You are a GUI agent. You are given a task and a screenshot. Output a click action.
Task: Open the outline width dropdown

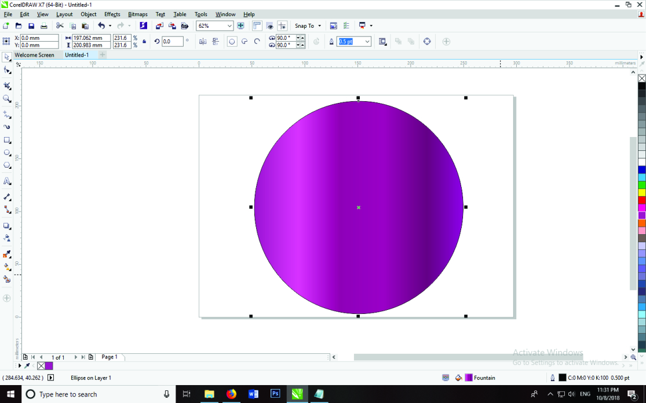coord(367,42)
